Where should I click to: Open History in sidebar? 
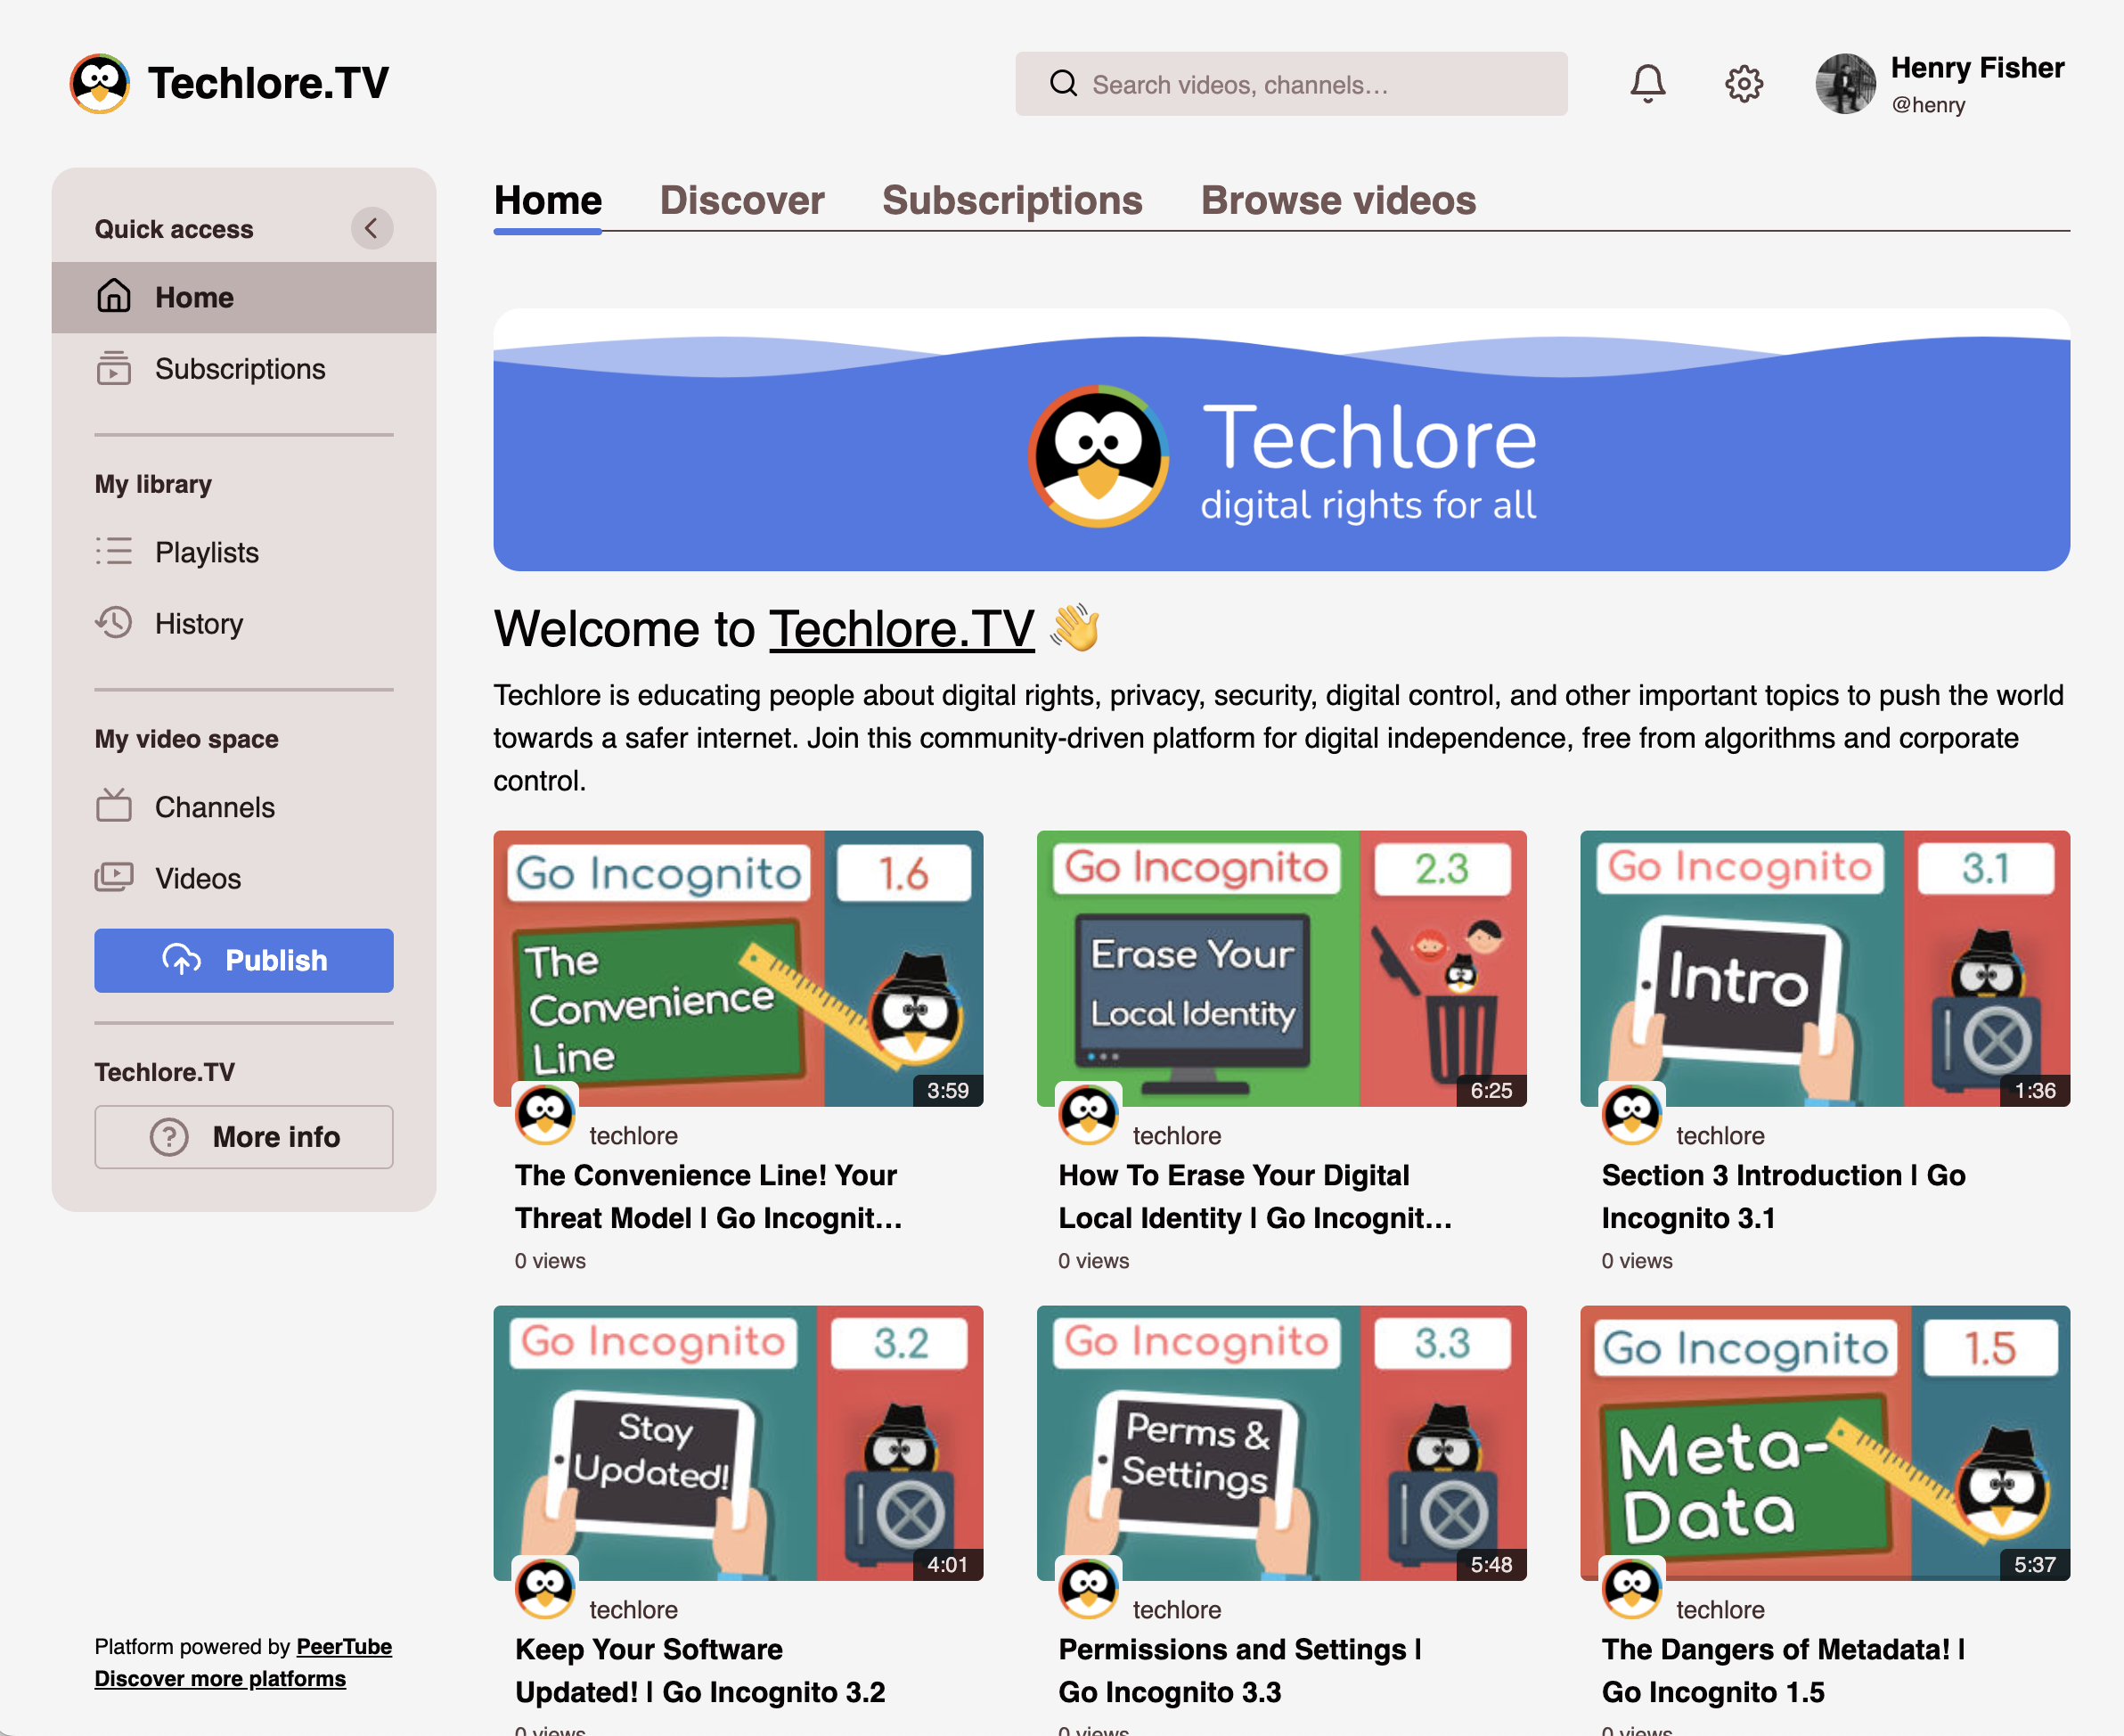198,623
